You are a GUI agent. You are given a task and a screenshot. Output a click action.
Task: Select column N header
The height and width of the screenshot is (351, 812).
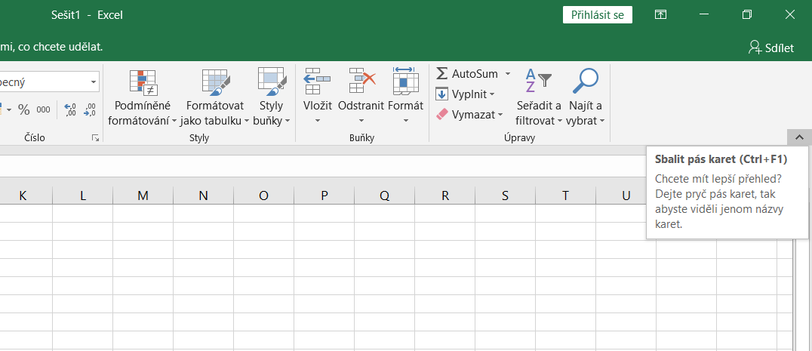(x=204, y=196)
